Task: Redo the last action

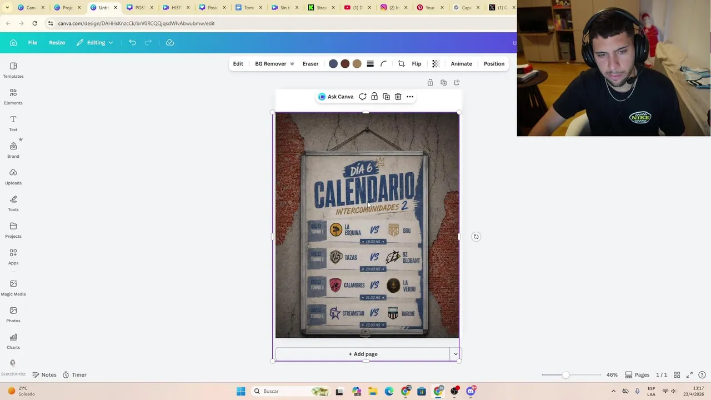Action: pyautogui.click(x=148, y=43)
